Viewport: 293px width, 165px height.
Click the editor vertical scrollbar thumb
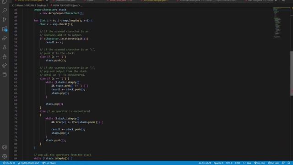(x=292, y=73)
